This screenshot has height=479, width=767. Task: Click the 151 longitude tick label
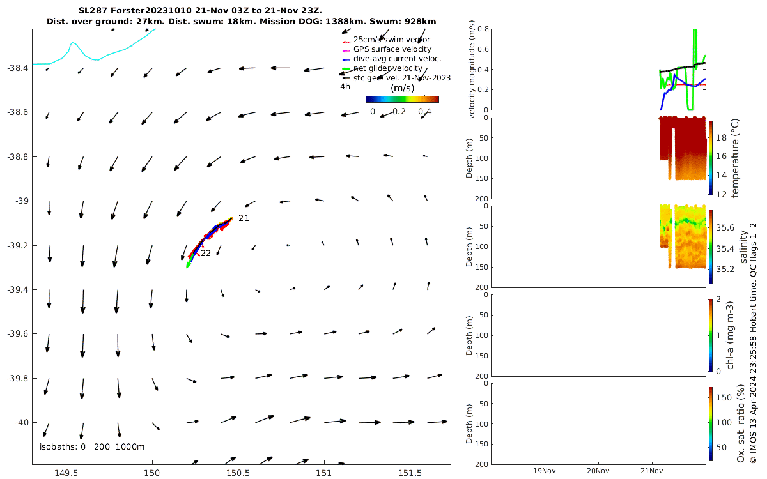pos(324,473)
